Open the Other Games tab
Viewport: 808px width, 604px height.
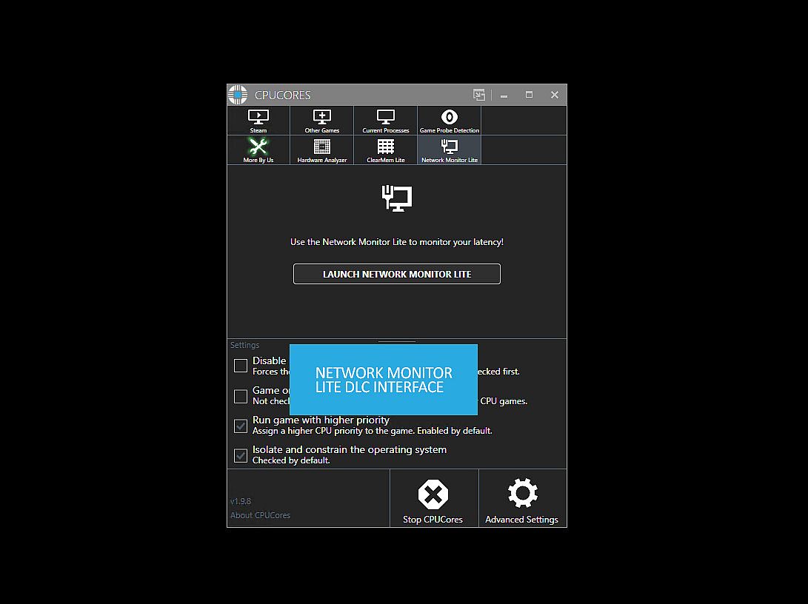pyautogui.click(x=322, y=121)
